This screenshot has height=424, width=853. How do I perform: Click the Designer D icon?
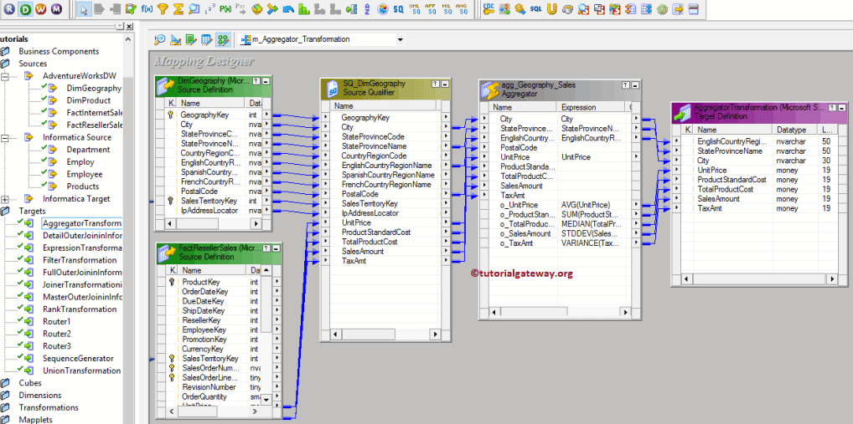coord(26,8)
